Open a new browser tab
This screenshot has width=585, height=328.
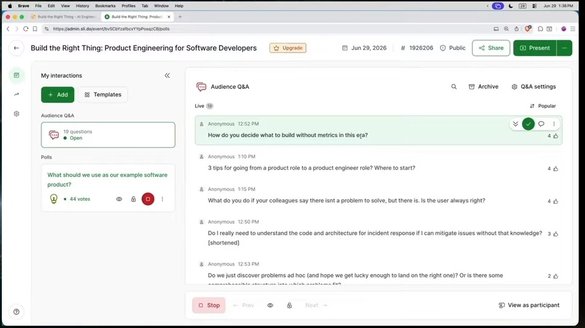pos(180,17)
